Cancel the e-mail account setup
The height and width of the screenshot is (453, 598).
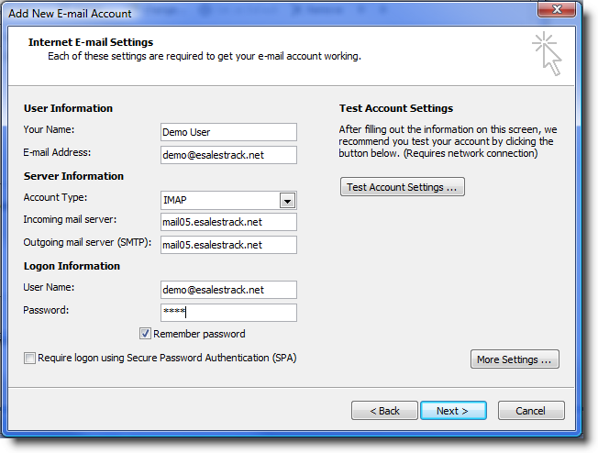click(531, 411)
